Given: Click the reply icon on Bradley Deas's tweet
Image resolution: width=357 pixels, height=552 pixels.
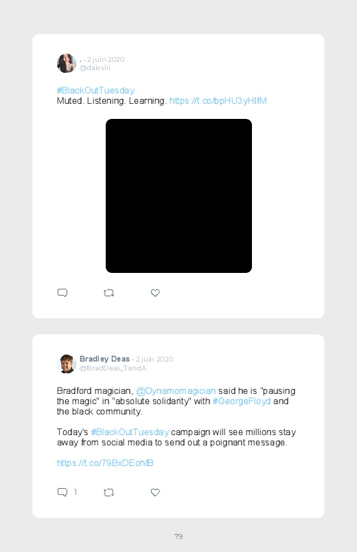Looking at the screenshot, I should [x=62, y=492].
